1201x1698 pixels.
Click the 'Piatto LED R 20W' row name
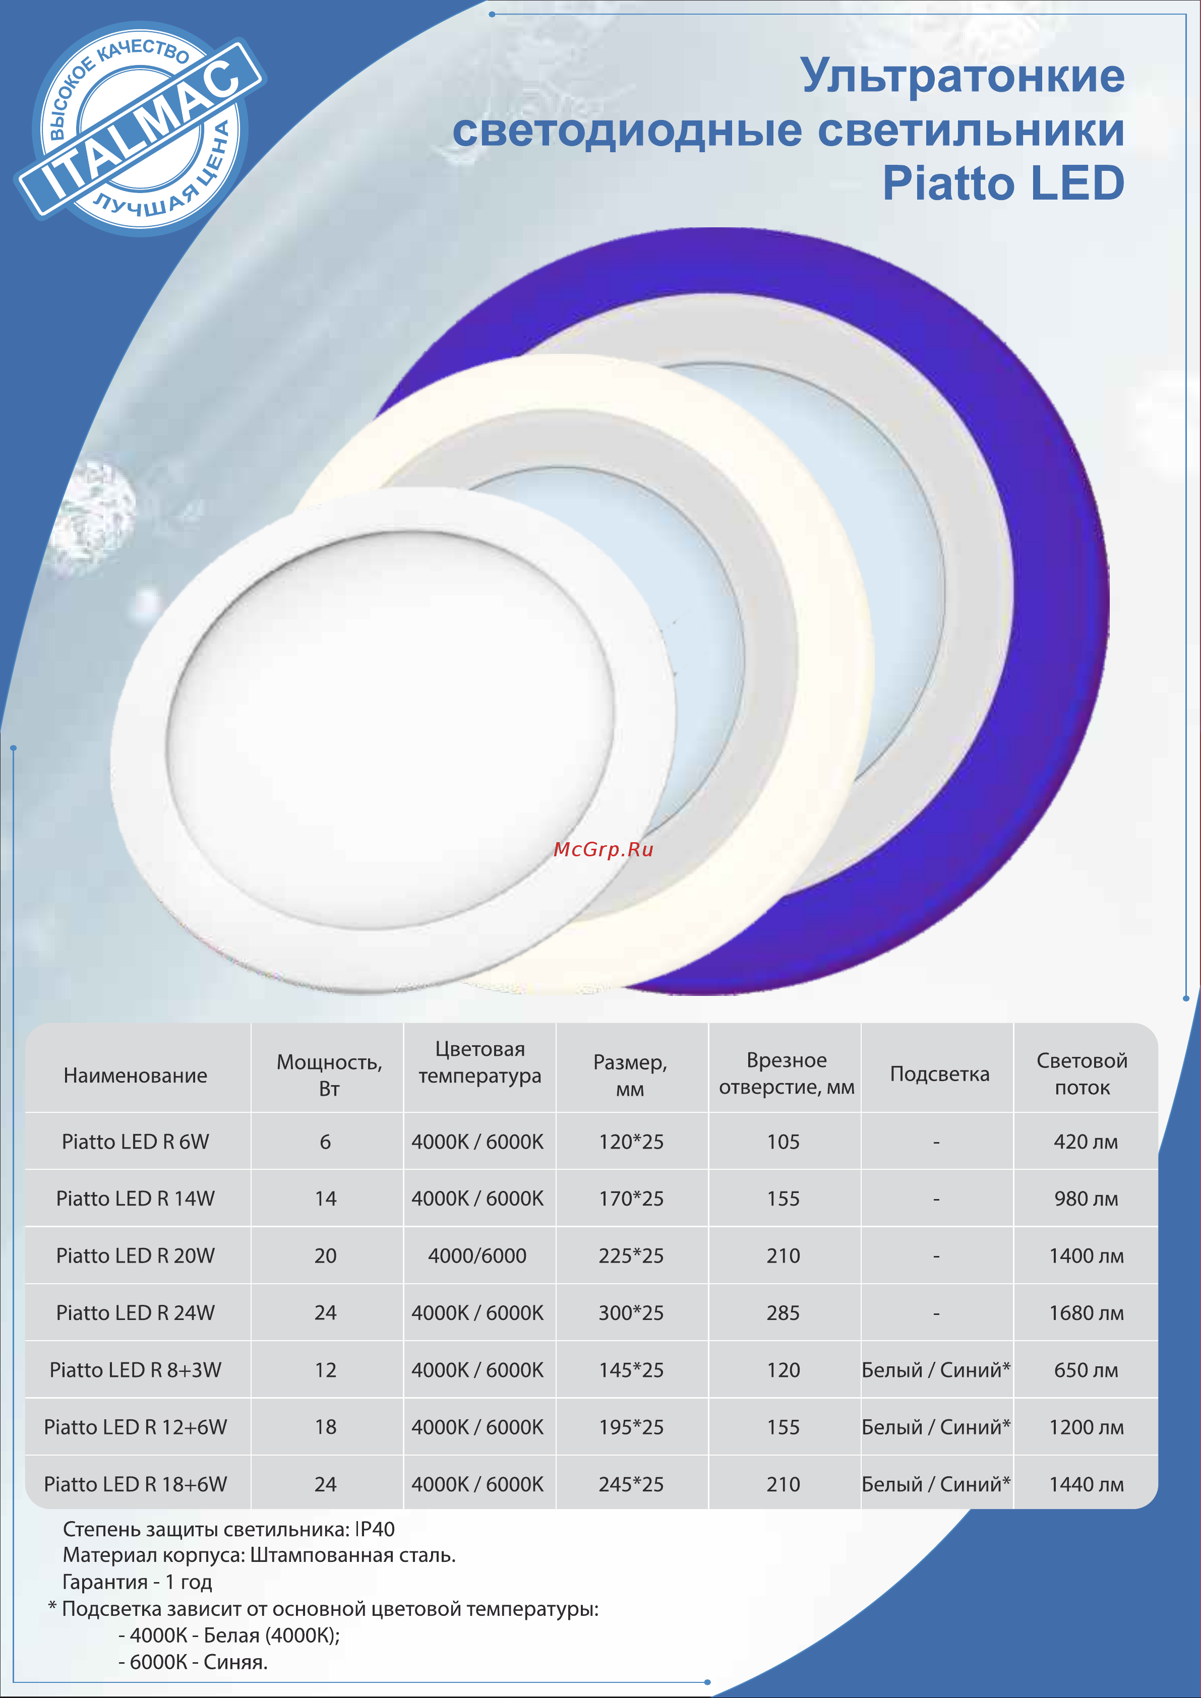136,1256
